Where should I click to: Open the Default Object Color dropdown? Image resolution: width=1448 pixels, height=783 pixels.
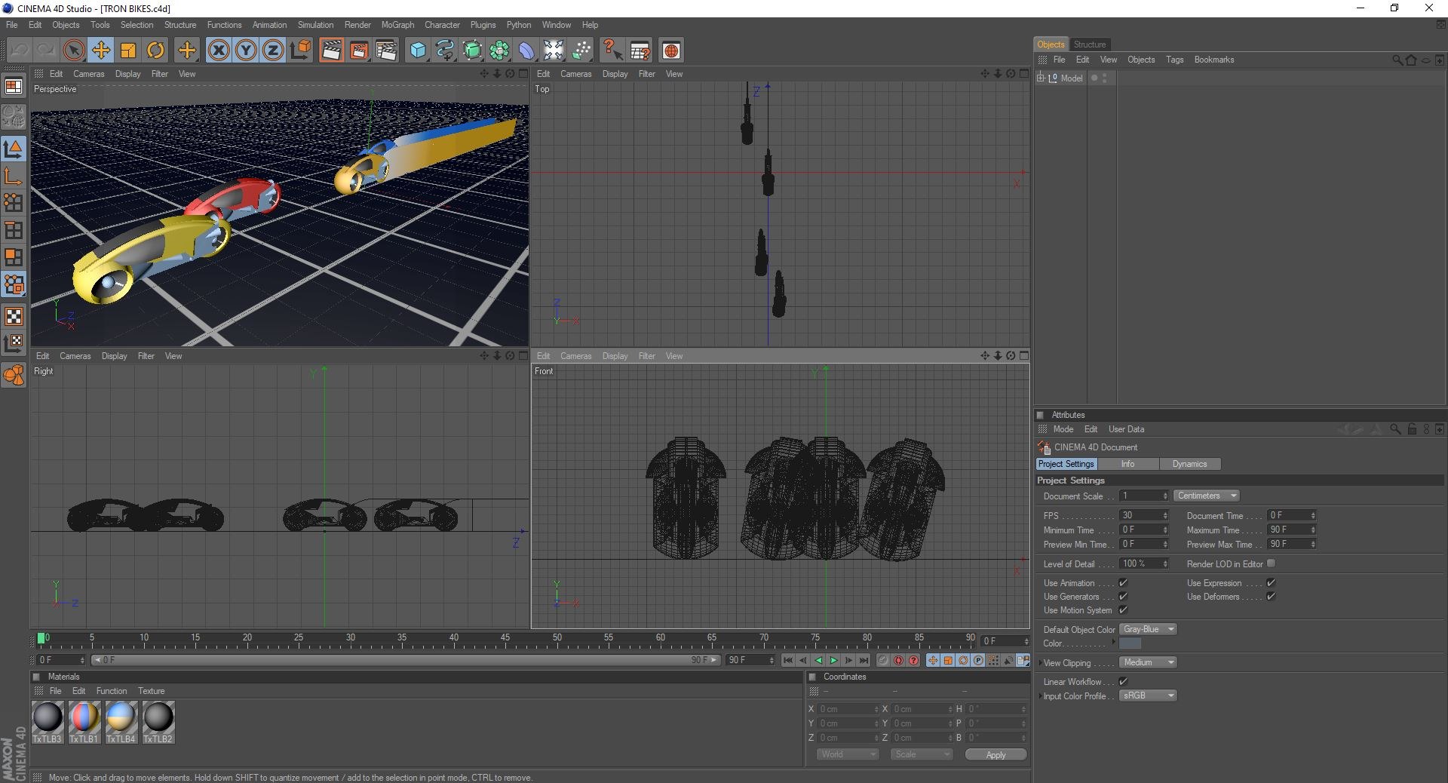pos(1148,630)
